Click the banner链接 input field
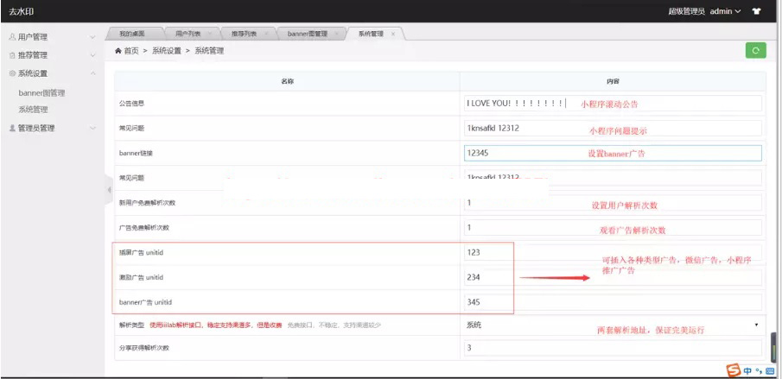Image resolution: width=782 pixels, height=379 pixels. [612, 153]
